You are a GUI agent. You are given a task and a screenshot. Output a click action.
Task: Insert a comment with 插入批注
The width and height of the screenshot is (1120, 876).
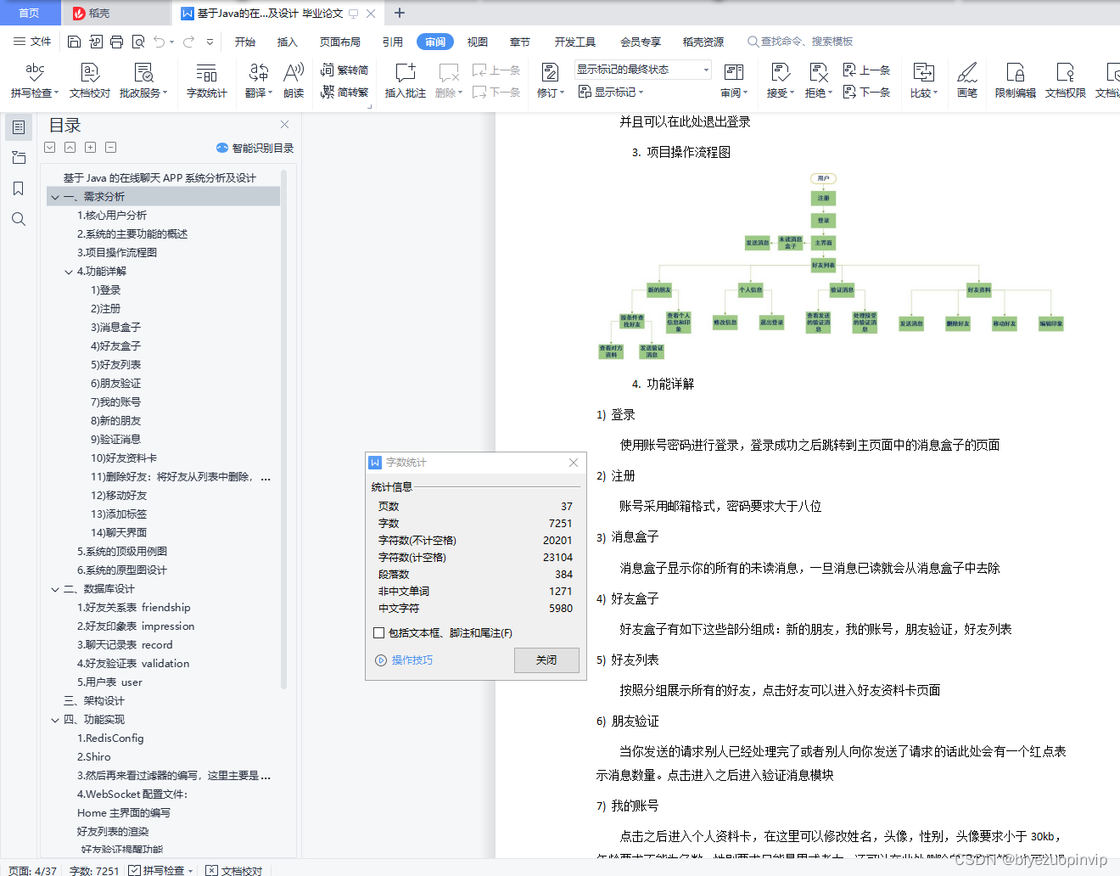point(405,81)
